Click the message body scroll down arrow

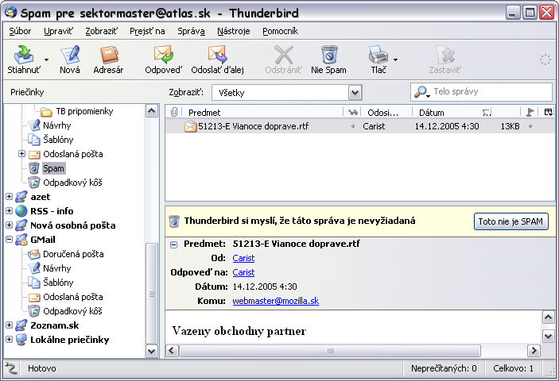[548, 336]
